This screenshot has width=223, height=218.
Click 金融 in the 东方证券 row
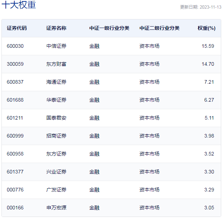94,154
